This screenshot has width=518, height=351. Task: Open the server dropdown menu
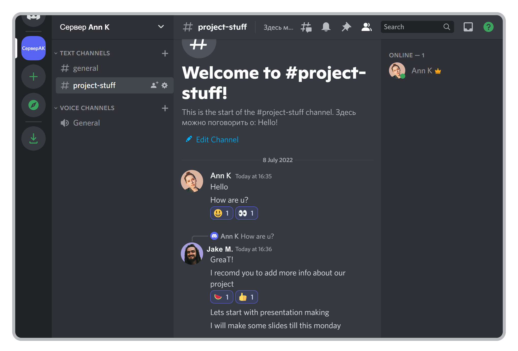pos(161,27)
